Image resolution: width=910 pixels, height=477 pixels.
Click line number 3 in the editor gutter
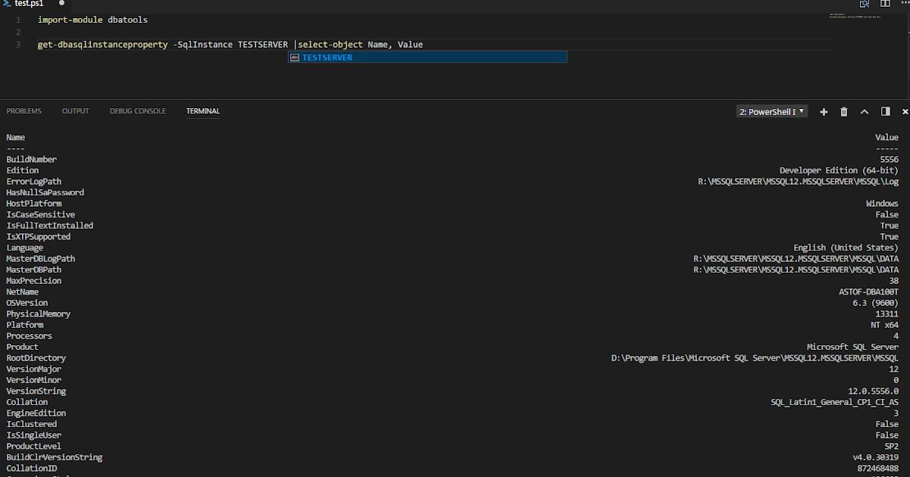[18, 44]
